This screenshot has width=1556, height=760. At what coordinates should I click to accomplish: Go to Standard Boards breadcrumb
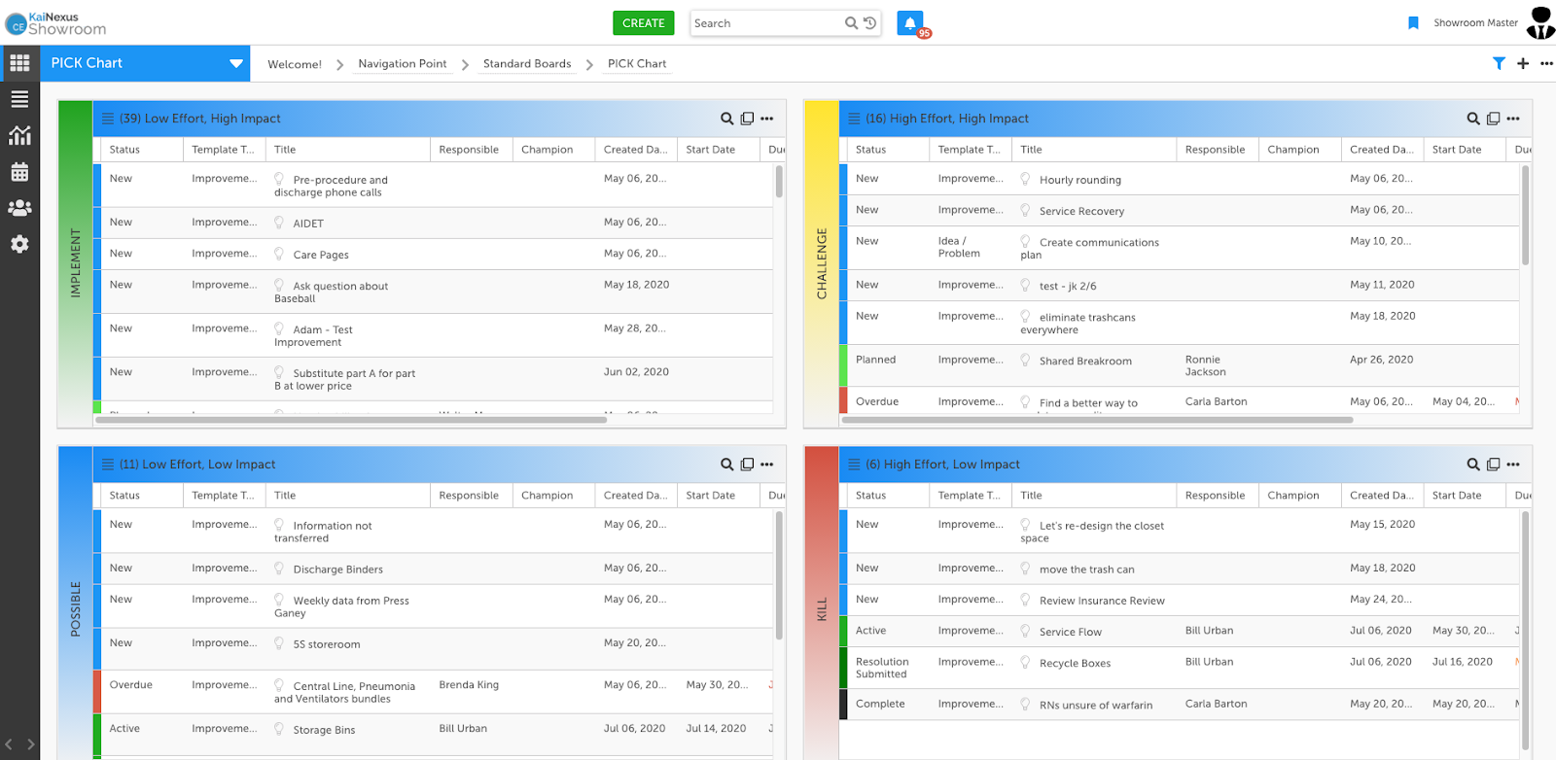click(x=527, y=64)
